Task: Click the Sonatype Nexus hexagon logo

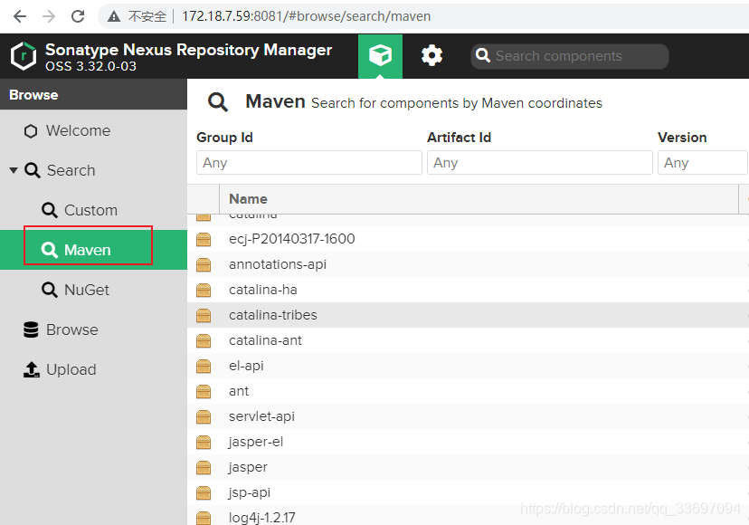Action: [24, 56]
